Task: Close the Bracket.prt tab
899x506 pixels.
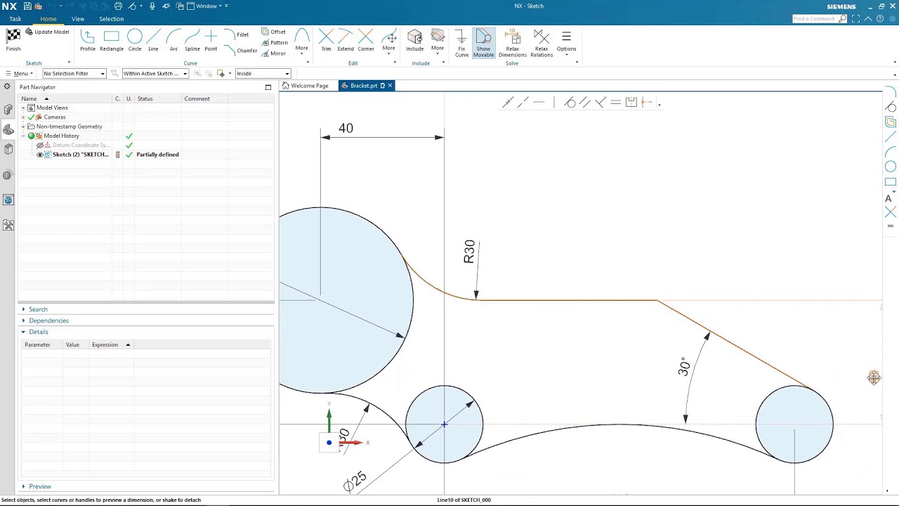Action: click(390, 86)
